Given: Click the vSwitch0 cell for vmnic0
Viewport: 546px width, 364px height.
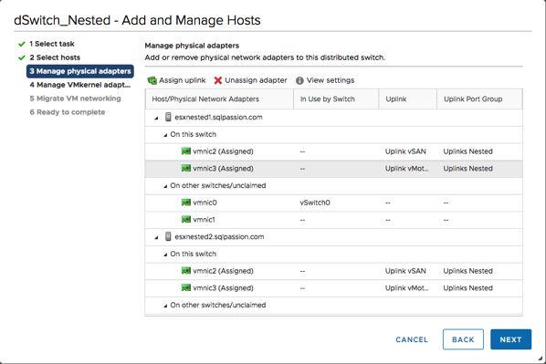Looking at the screenshot, I should pos(315,203).
